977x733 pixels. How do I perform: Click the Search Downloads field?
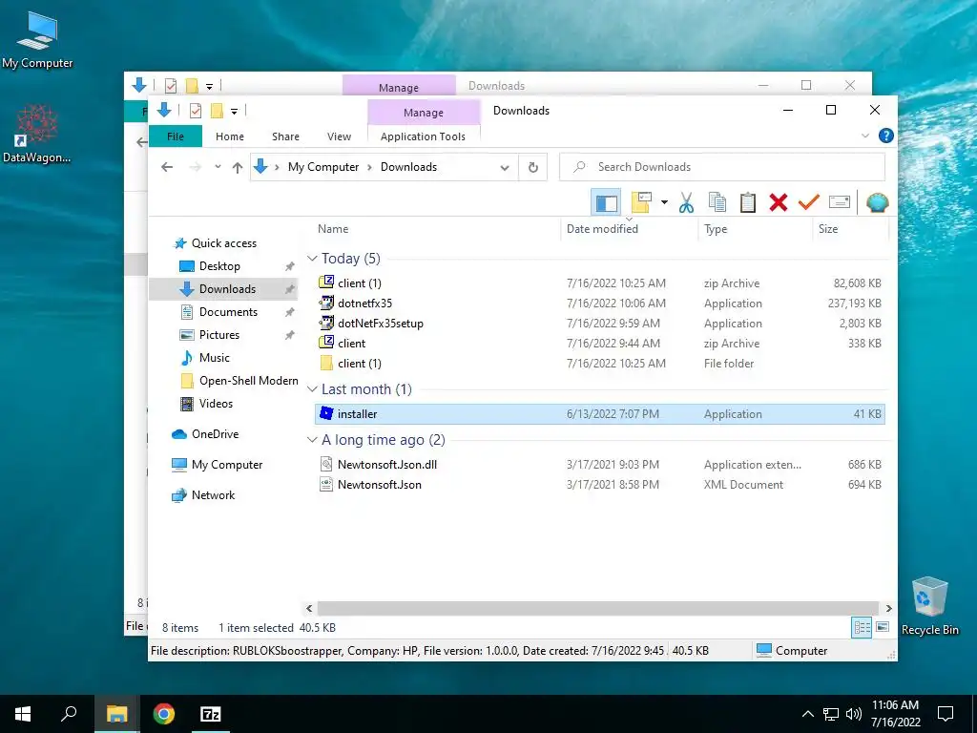[722, 167]
